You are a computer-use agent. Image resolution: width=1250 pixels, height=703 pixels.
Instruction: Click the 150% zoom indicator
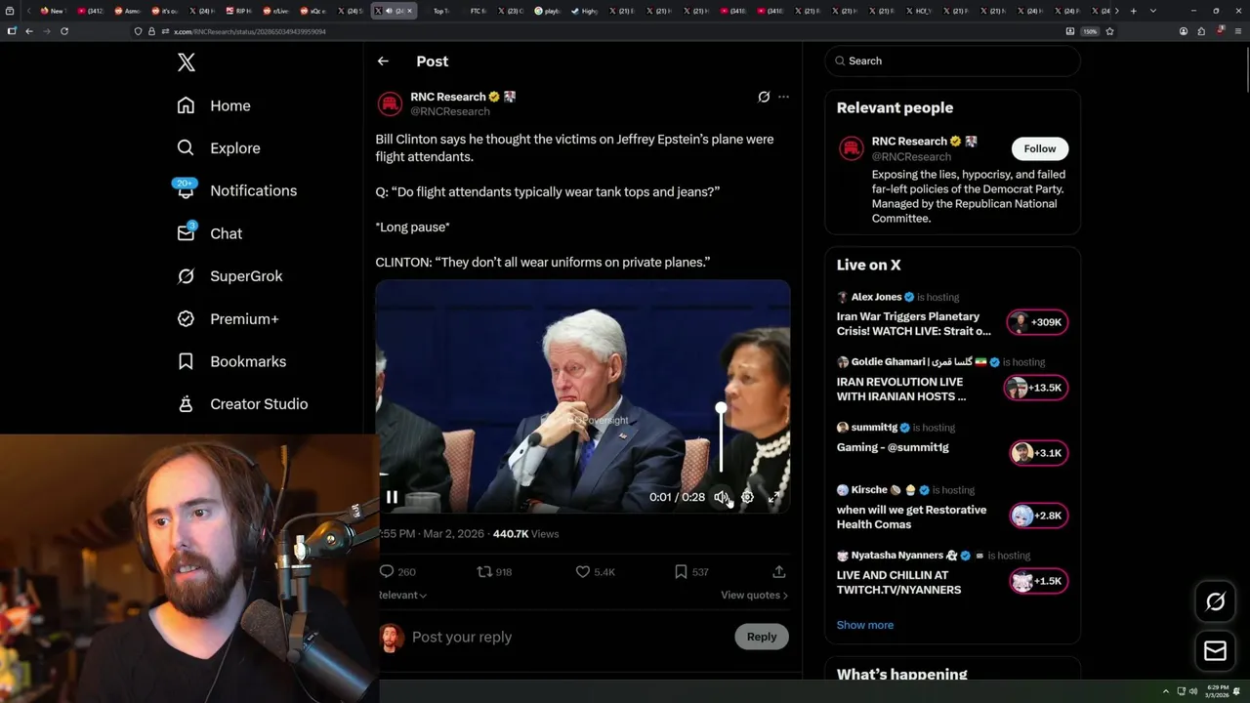pyautogui.click(x=1090, y=31)
